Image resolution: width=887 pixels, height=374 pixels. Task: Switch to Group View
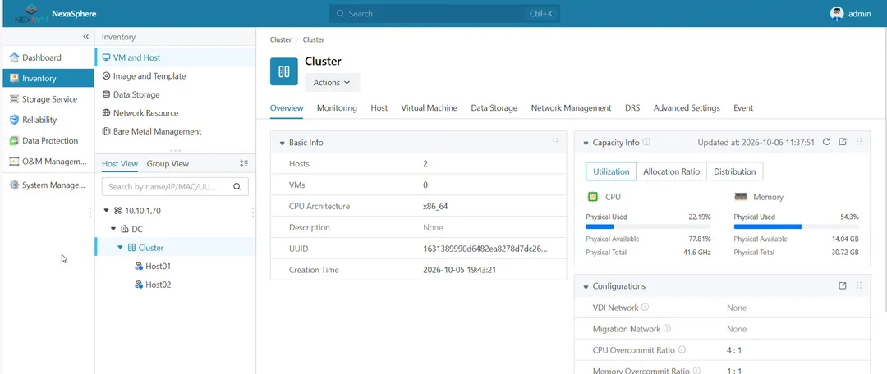coord(168,164)
